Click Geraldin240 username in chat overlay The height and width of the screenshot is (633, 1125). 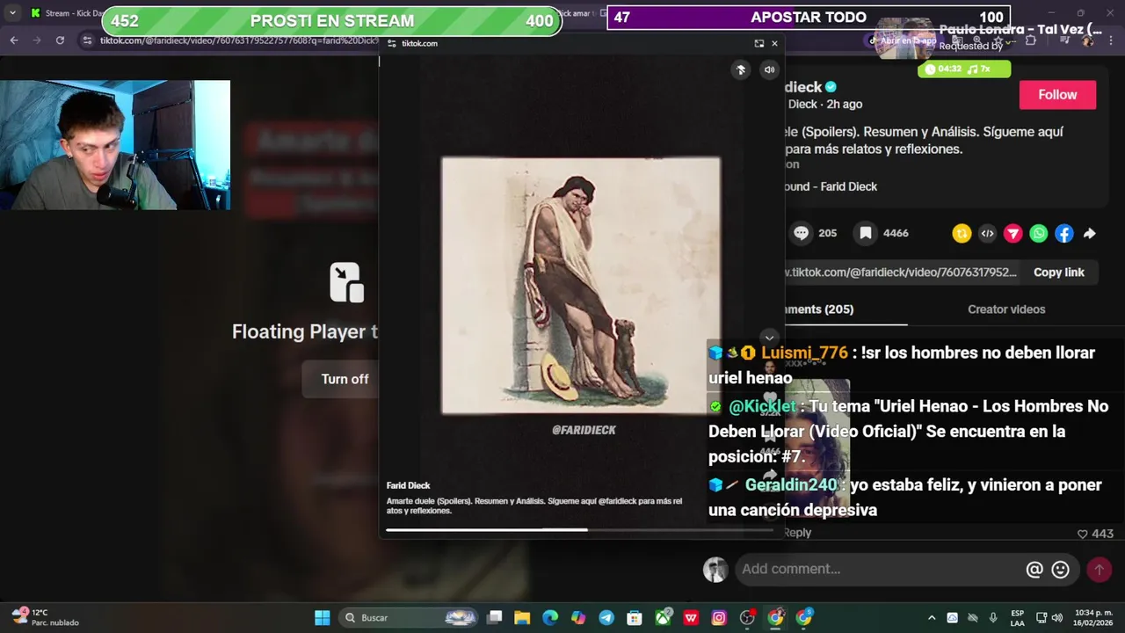pos(791,485)
